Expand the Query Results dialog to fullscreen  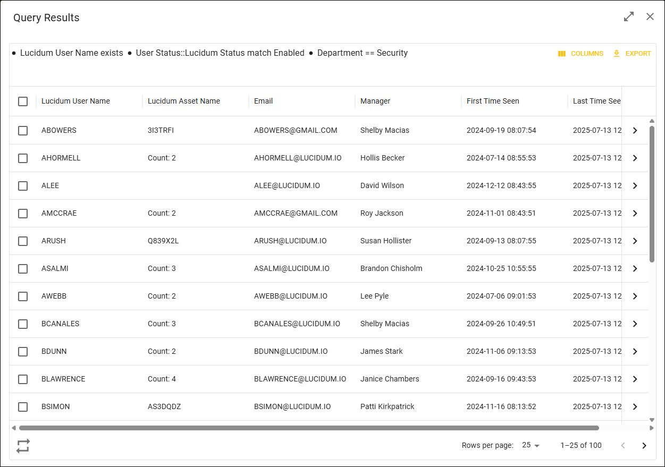click(629, 16)
